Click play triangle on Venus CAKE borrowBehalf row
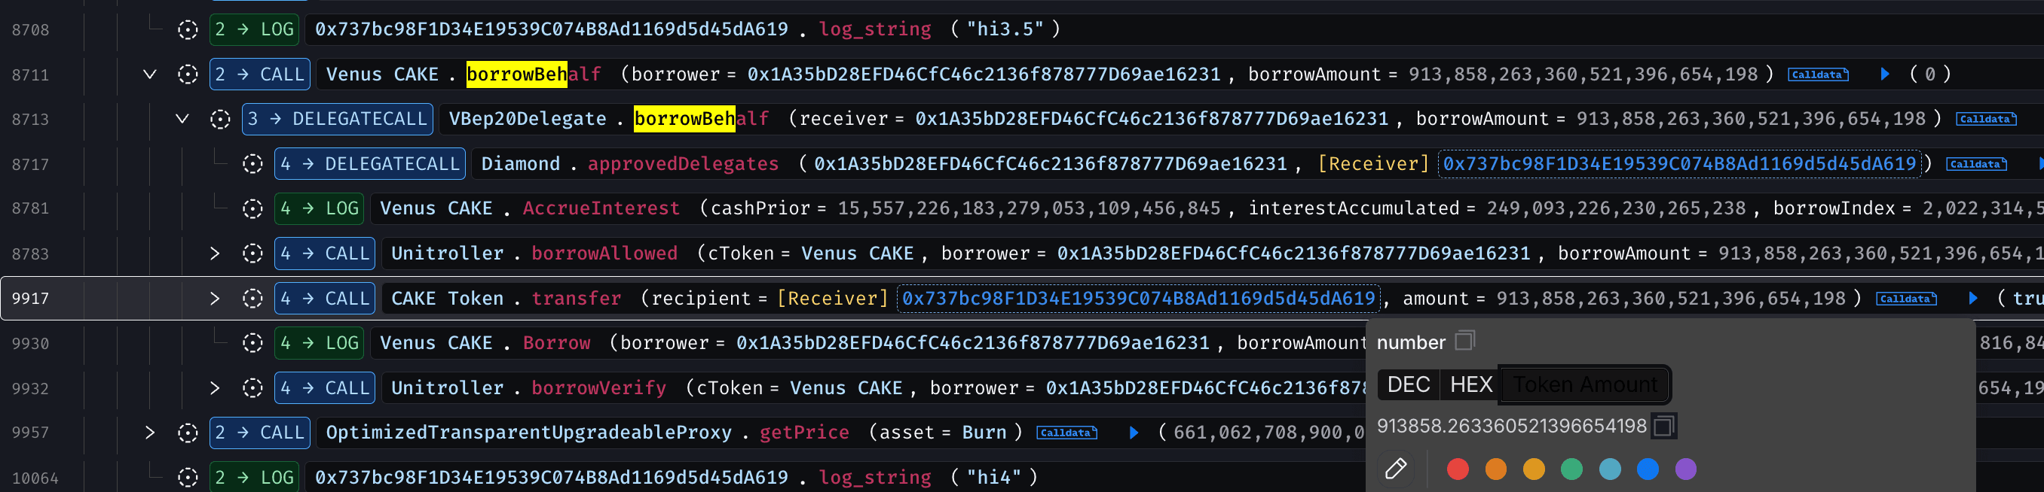 point(1884,74)
